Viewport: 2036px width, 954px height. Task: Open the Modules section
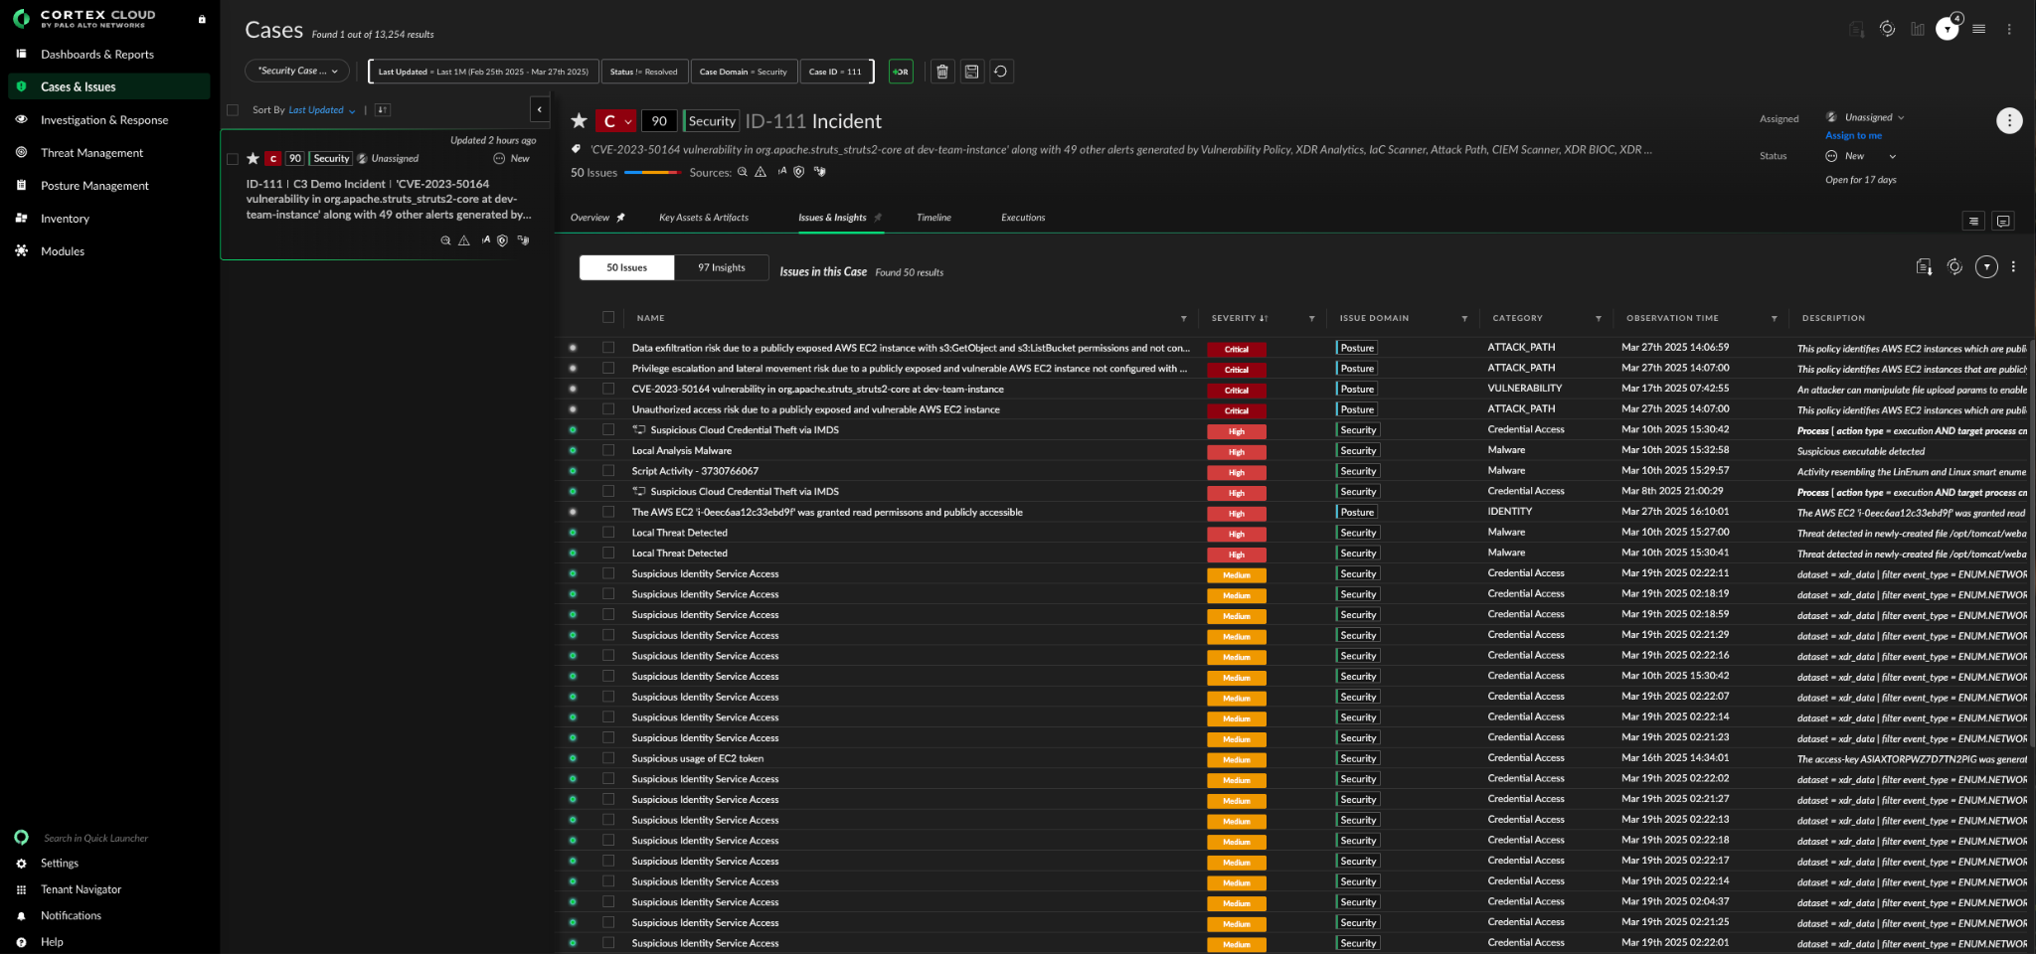(63, 251)
